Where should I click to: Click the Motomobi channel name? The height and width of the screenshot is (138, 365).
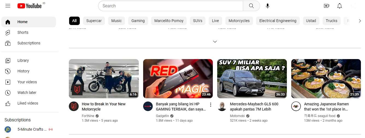click(x=237, y=116)
